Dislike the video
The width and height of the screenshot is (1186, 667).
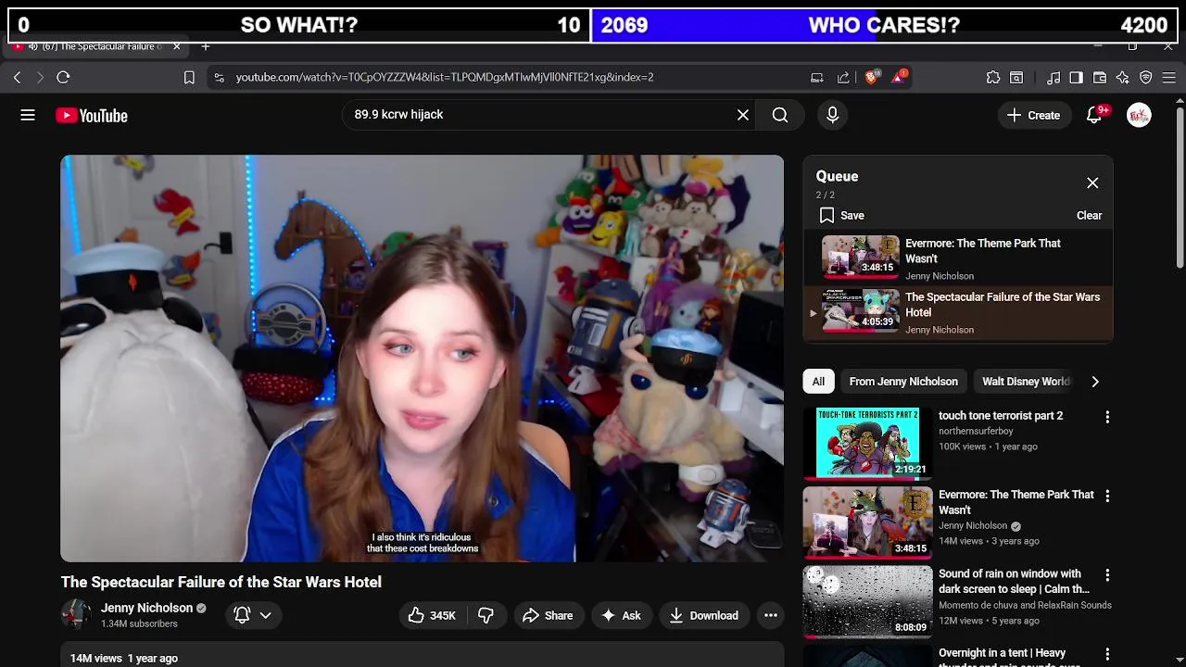click(x=486, y=616)
